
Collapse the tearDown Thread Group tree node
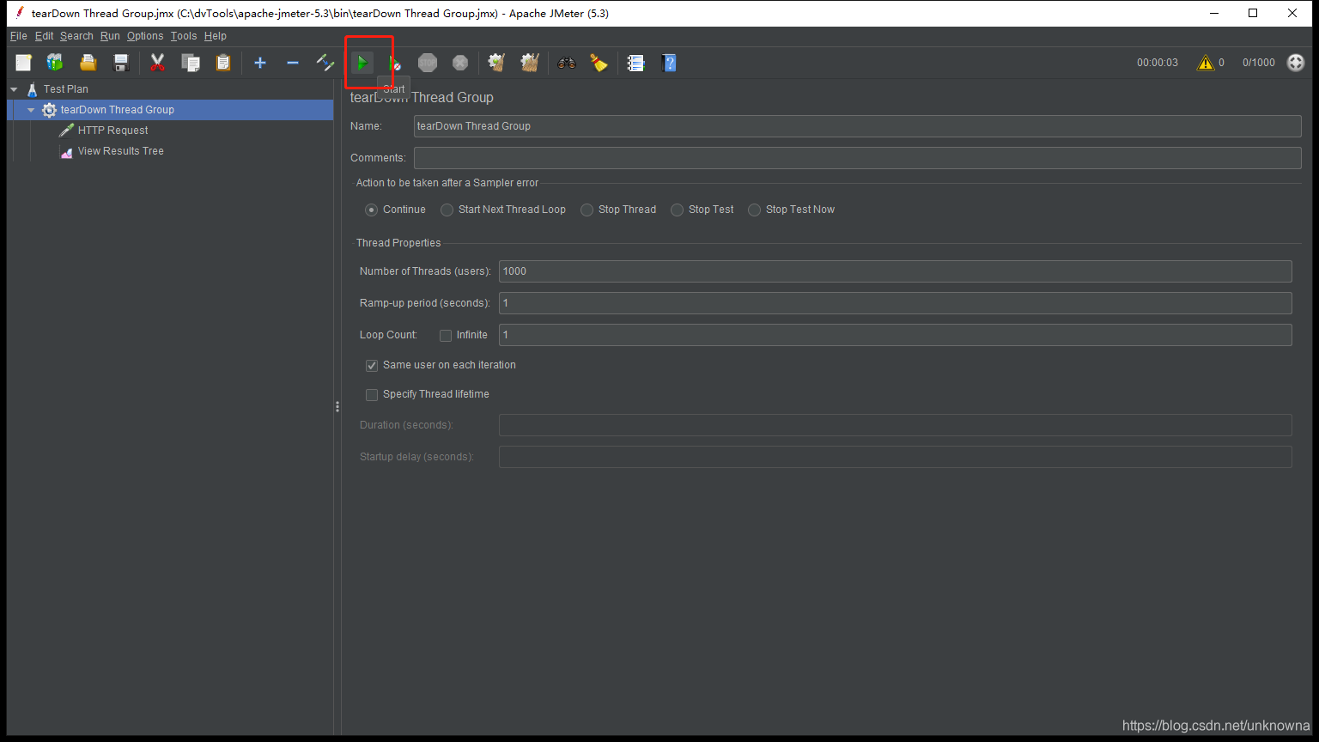click(x=31, y=110)
